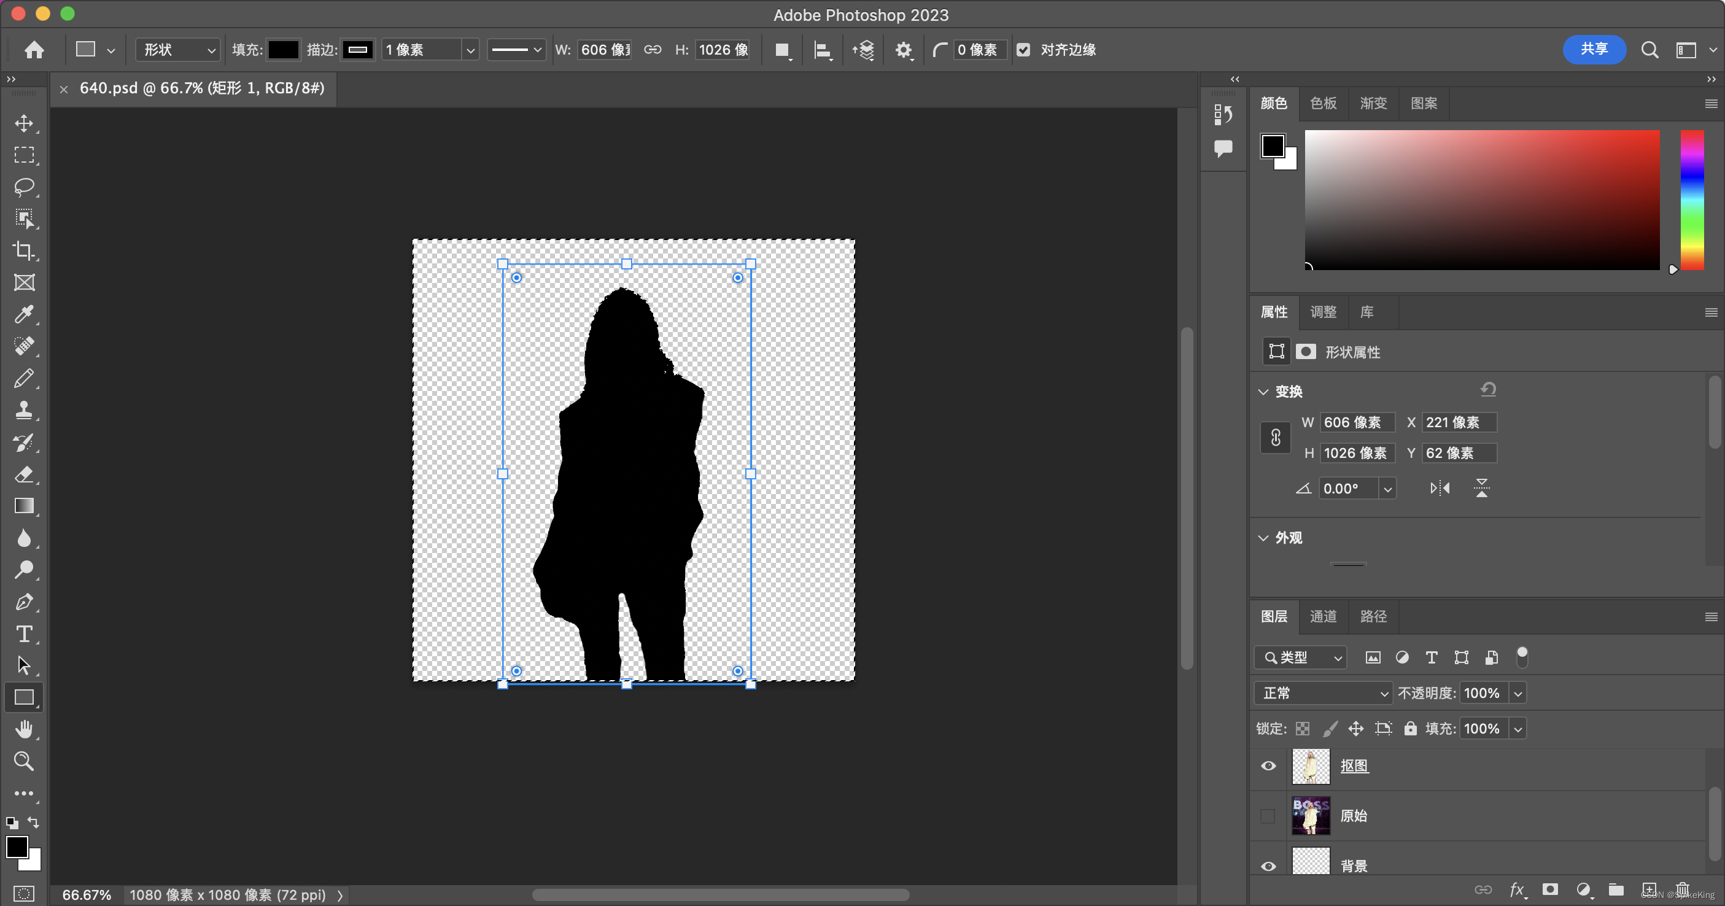
Task: Open the 正常 blend mode dropdown
Action: pos(1322,693)
